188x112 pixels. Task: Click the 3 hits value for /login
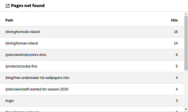[x=177, y=101]
